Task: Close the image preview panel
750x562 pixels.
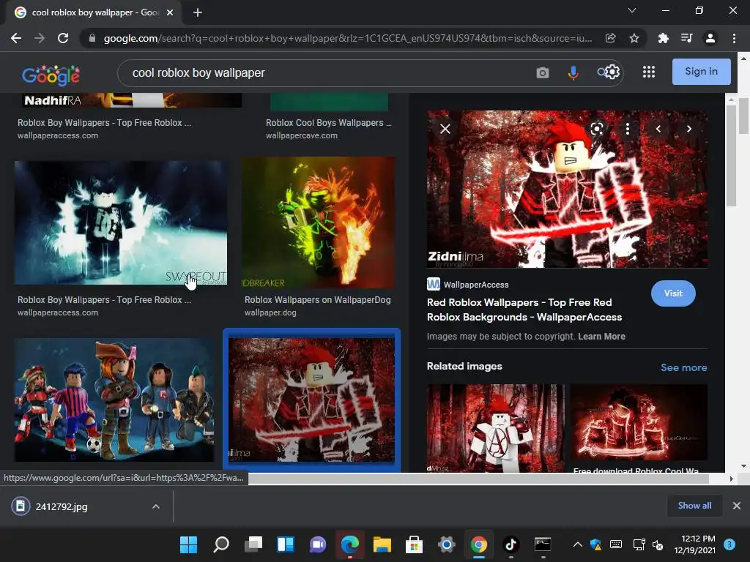Action: 445,129
